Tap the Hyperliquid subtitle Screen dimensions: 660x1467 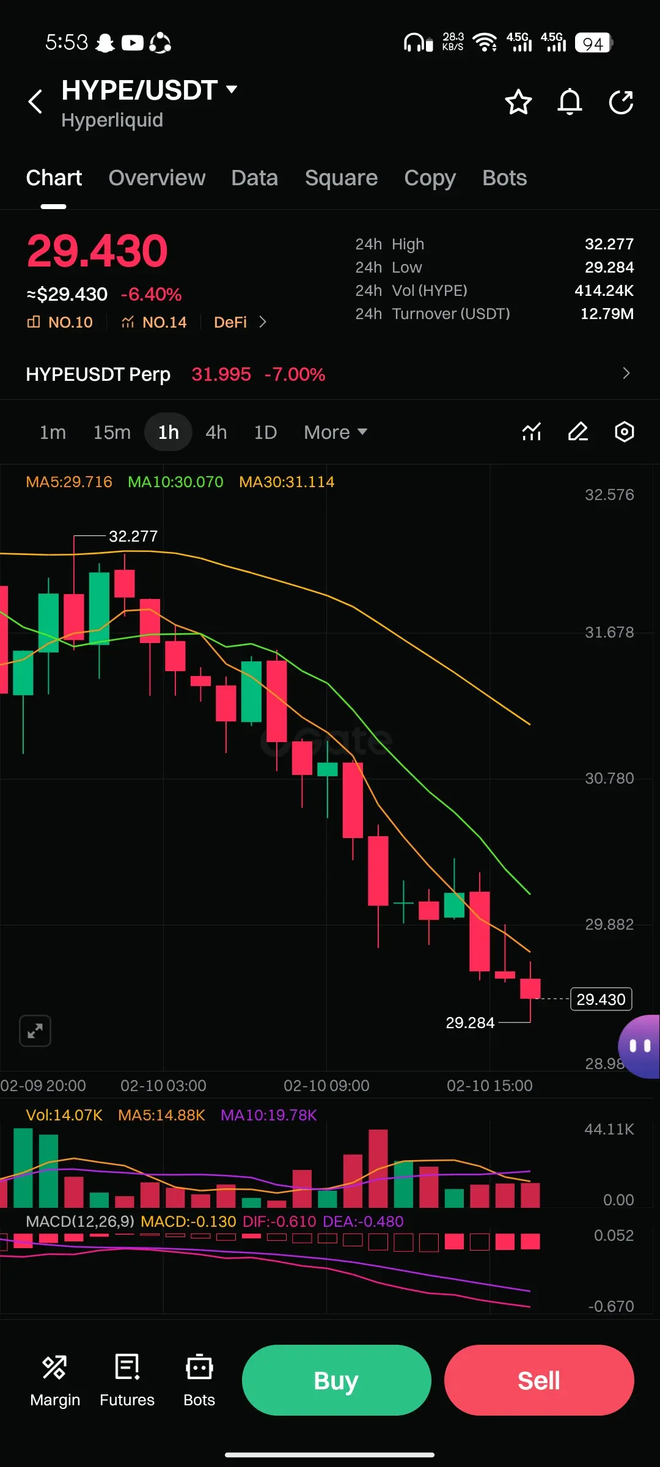(x=112, y=120)
